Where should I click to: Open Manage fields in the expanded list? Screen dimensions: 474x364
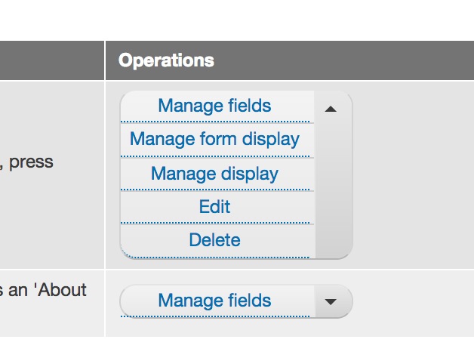point(214,106)
